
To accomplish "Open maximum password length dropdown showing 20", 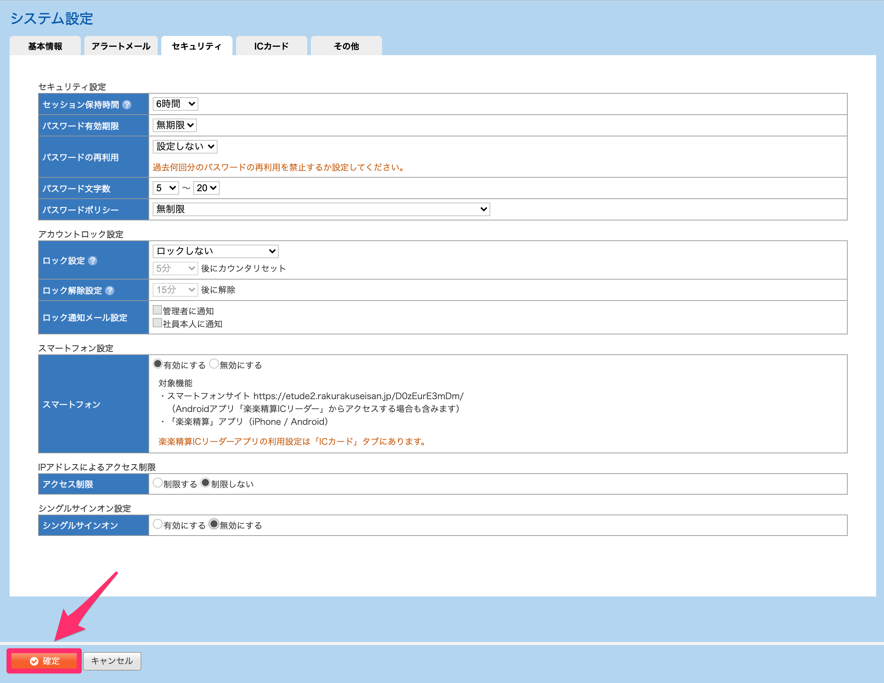I will 206,188.
